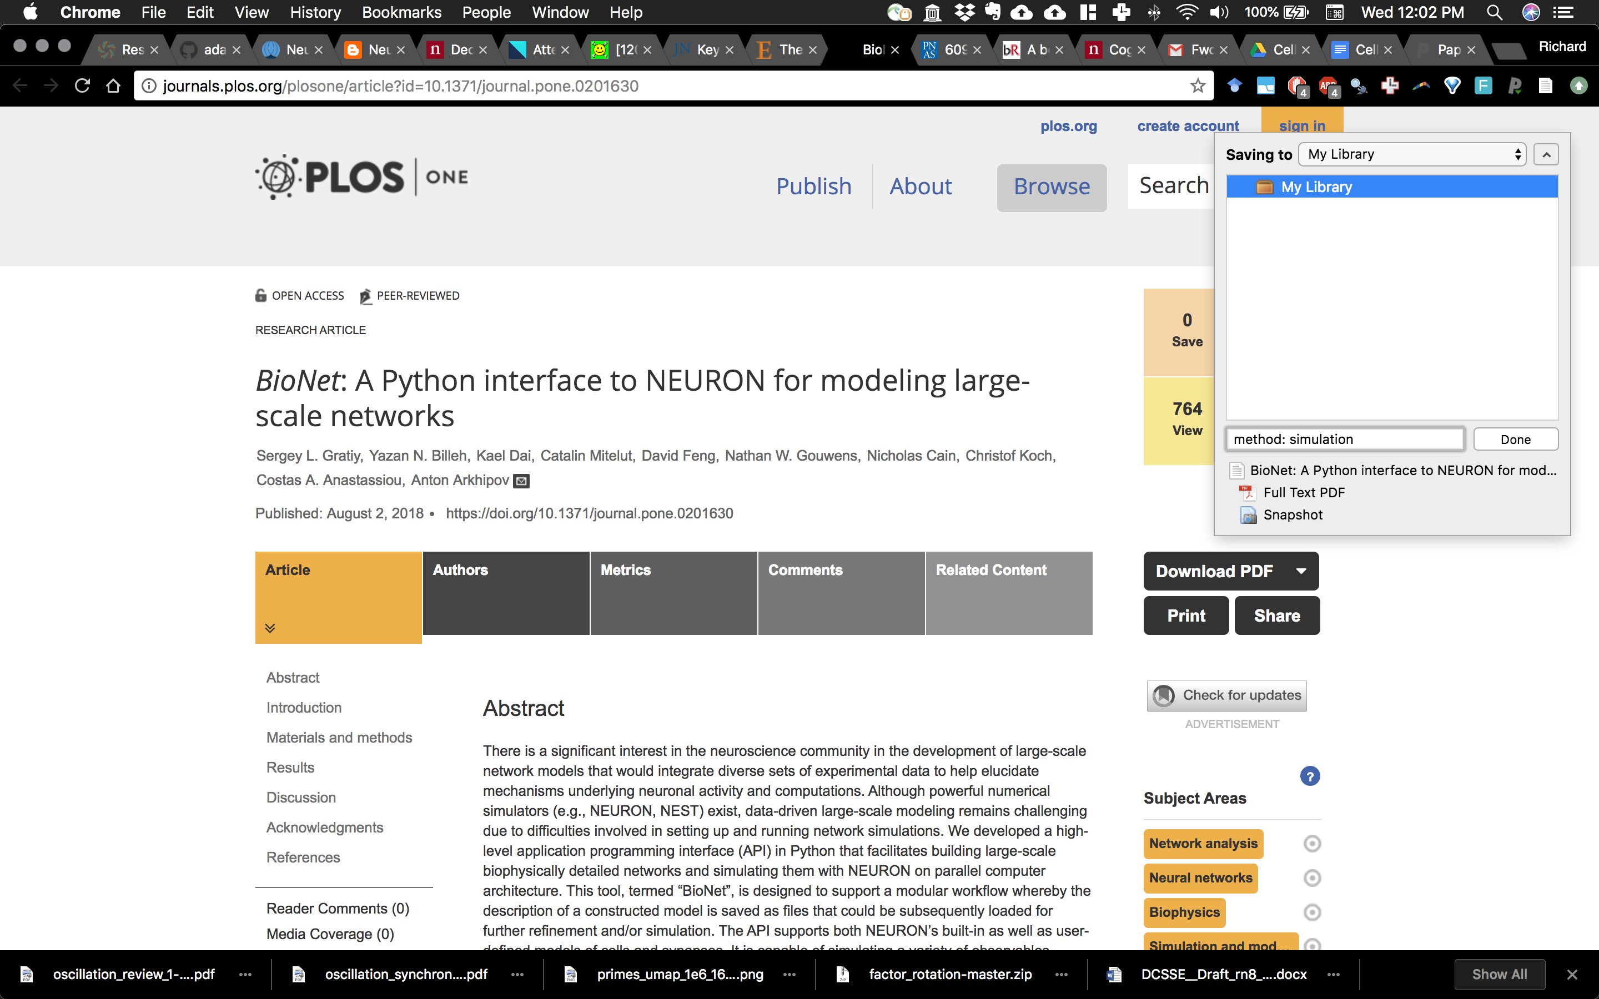Click the PLOS ONE logo
1599x999 pixels.
tap(362, 177)
